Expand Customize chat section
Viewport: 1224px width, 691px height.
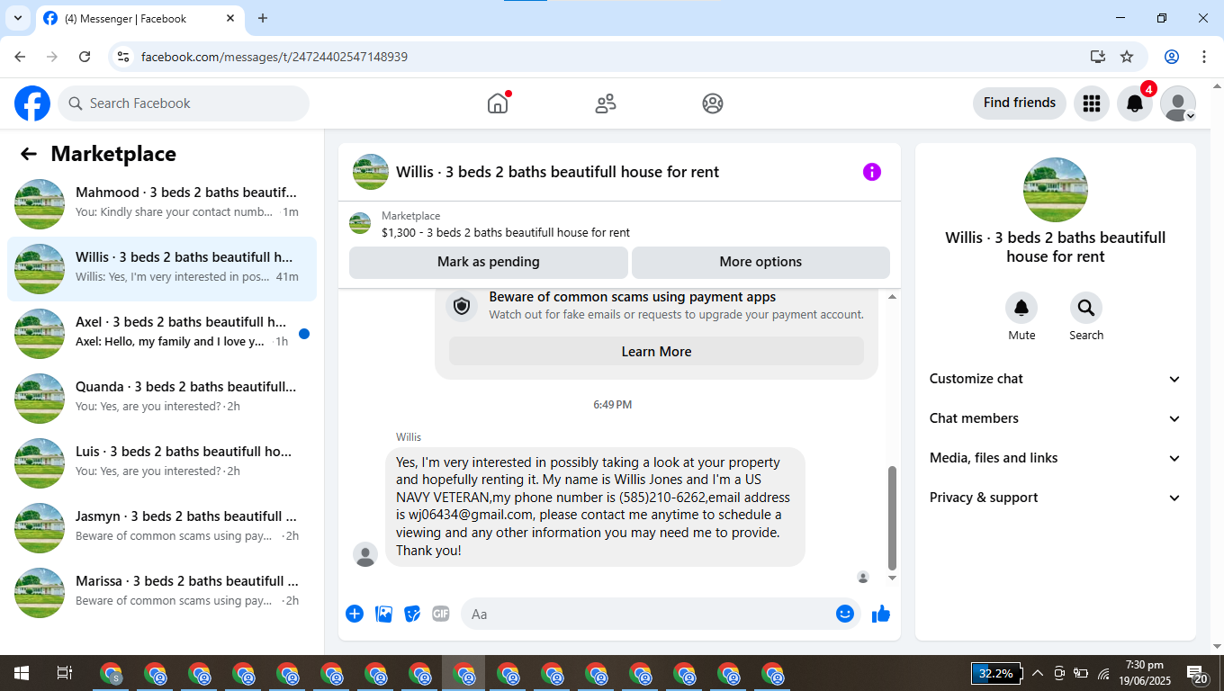pos(1055,379)
